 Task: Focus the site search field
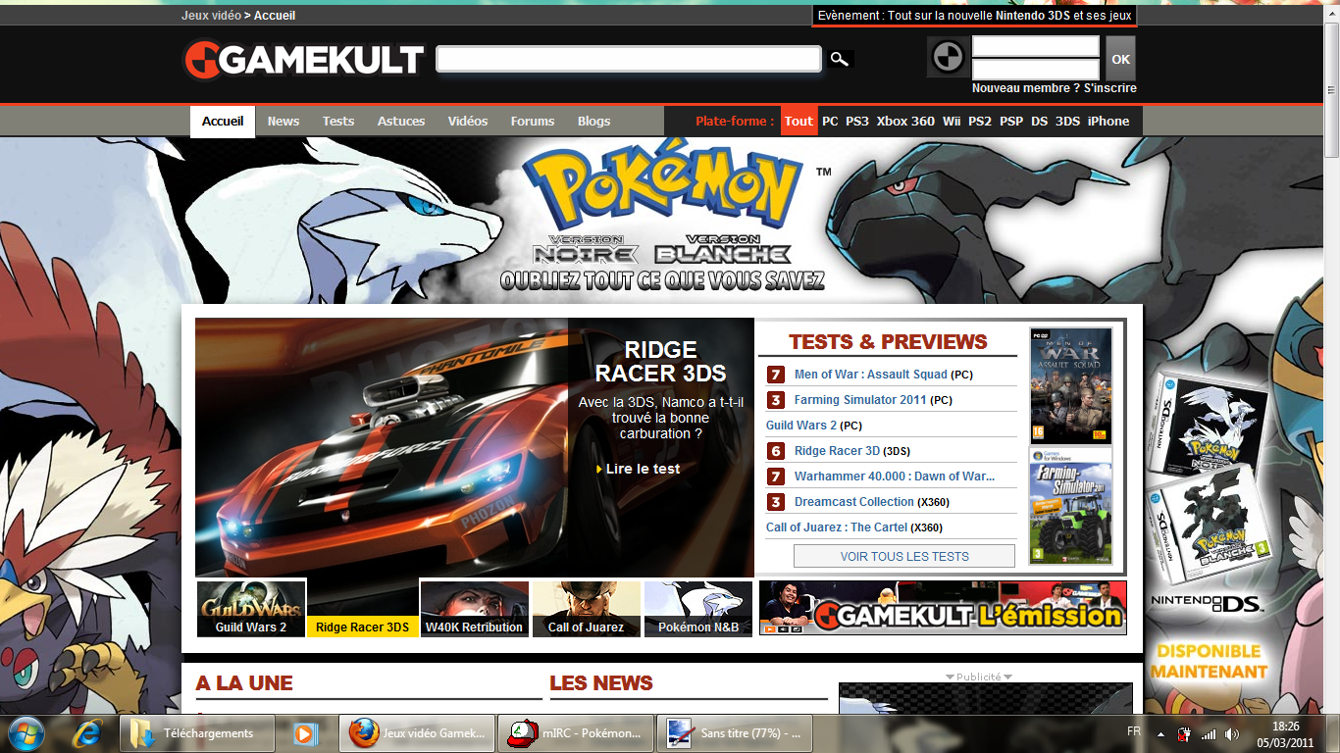(629, 59)
